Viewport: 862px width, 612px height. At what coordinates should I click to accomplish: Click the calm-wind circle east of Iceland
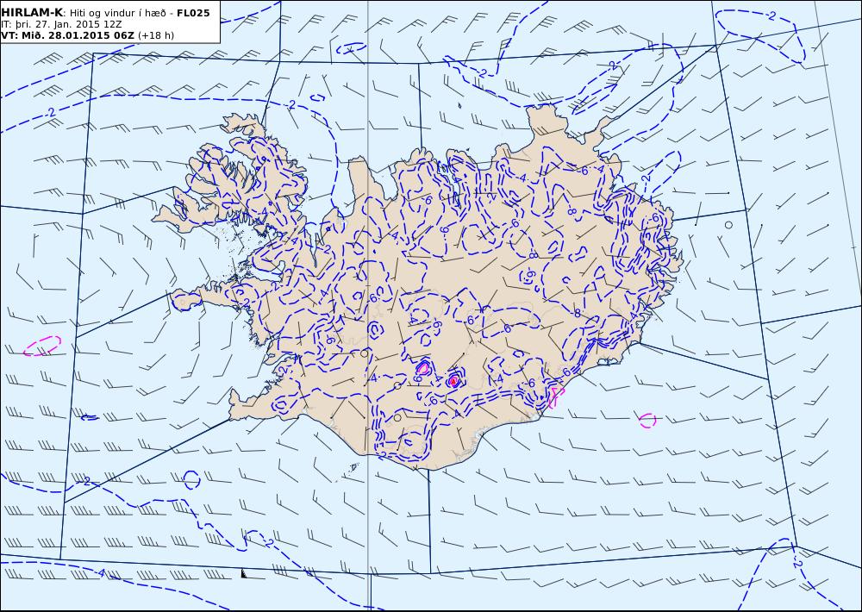(x=728, y=225)
